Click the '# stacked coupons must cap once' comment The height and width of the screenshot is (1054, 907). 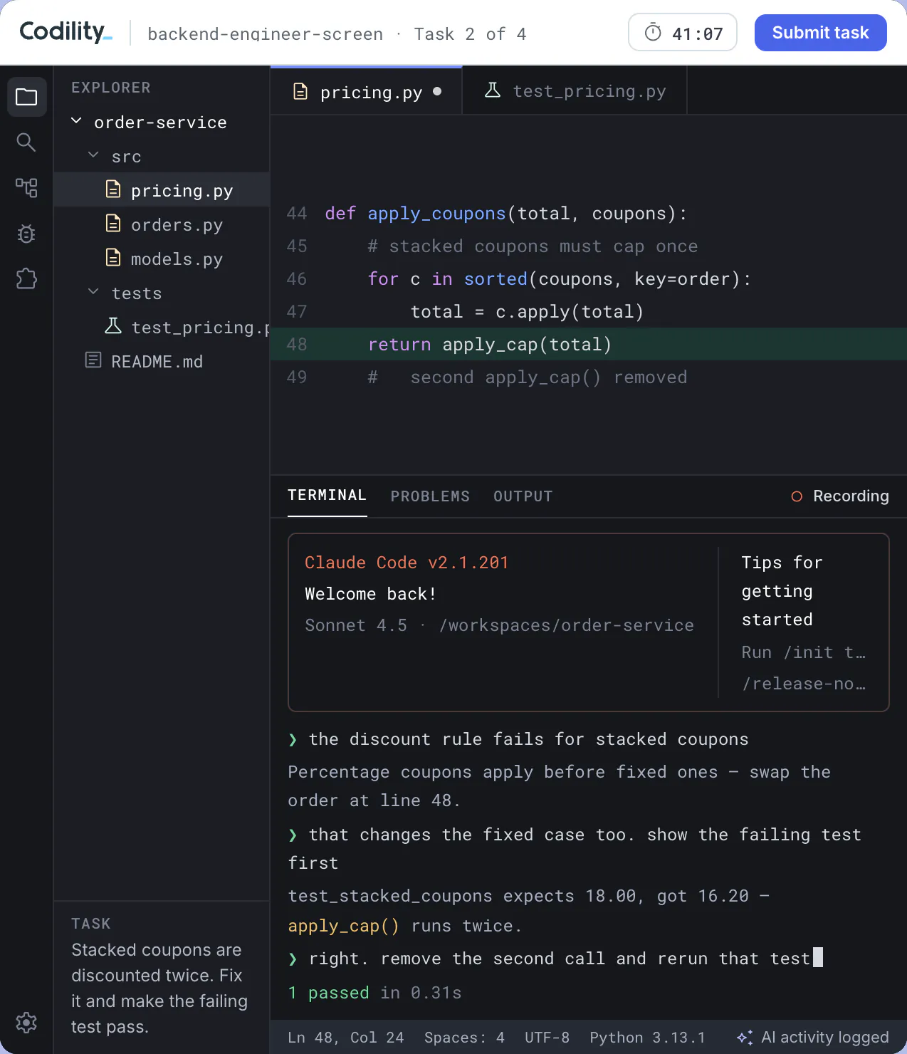coord(533,246)
